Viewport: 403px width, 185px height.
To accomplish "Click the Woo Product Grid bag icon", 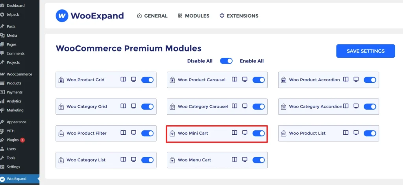I will click(61, 80).
